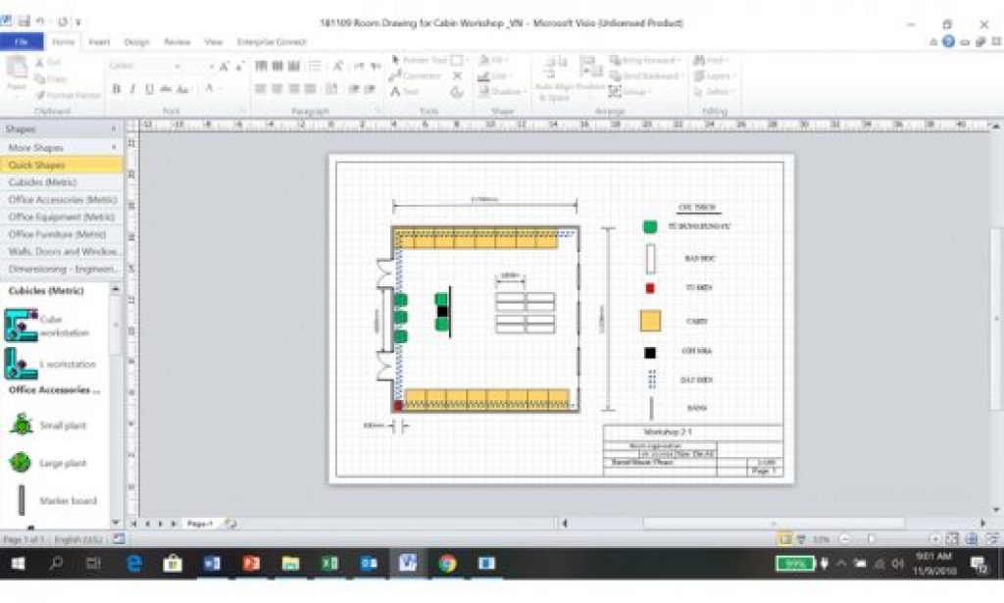Toggle Bold formatting
1004x603 pixels.
coord(117,89)
